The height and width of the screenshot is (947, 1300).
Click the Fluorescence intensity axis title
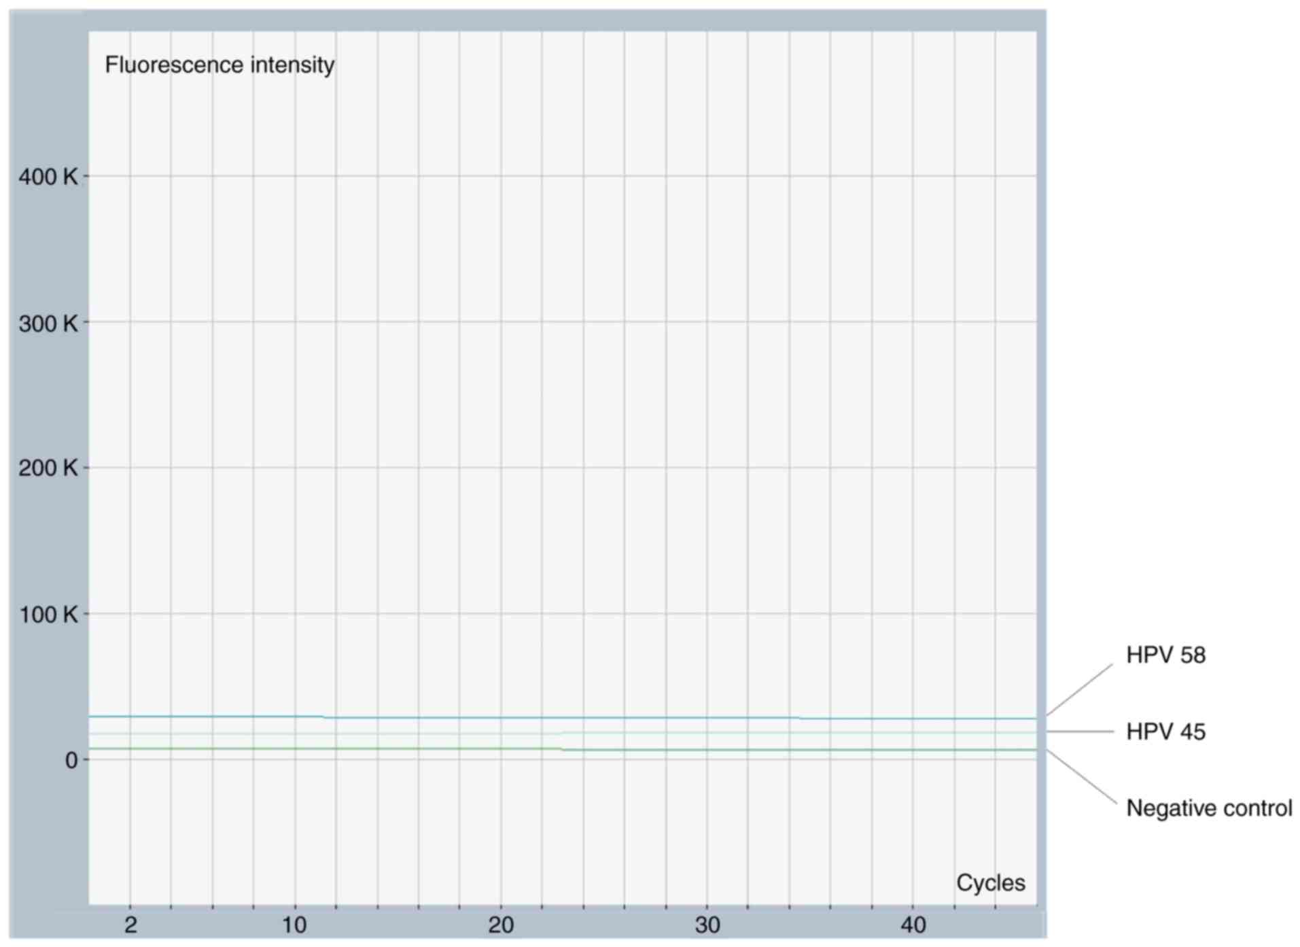[219, 65]
